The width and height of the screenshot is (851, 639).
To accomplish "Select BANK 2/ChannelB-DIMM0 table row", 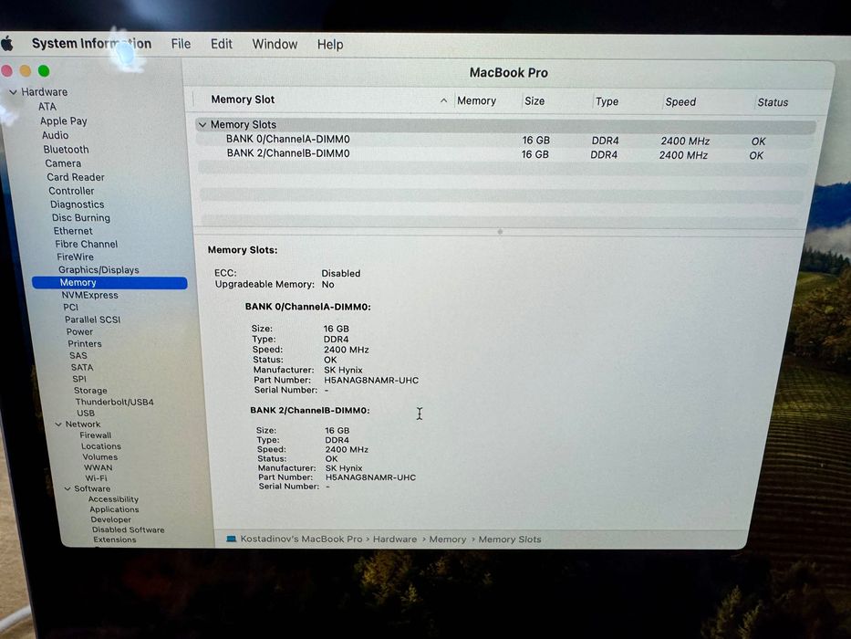I will pos(504,154).
